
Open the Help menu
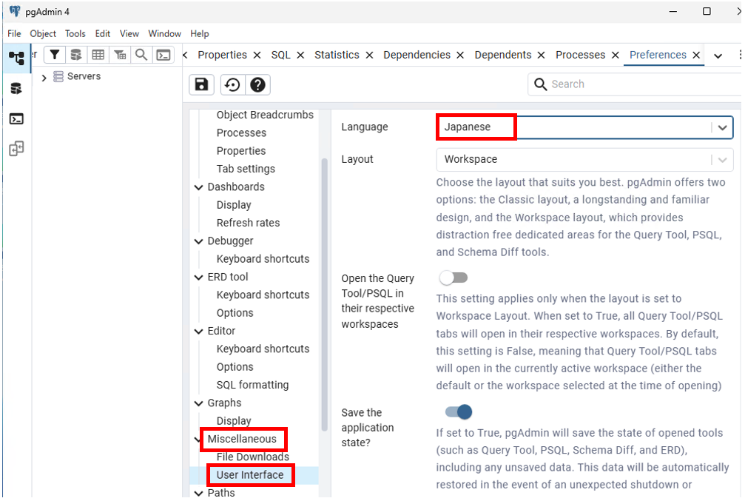pos(200,34)
